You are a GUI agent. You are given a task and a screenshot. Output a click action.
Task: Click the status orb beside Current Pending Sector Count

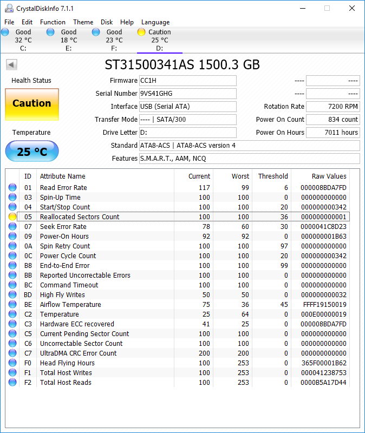point(12,333)
